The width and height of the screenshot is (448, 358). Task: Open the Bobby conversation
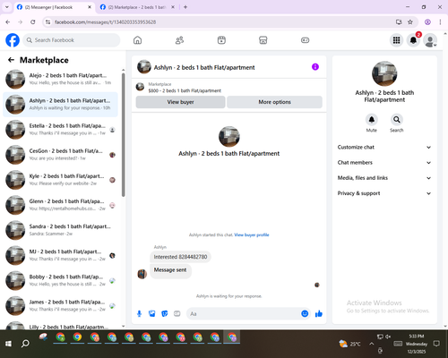[x=60, y=280]
